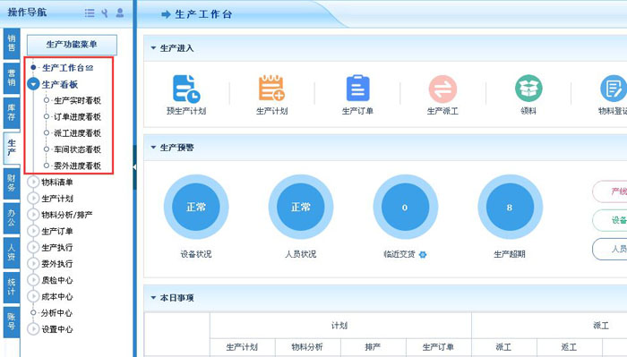
Task: Switch to the 库存 side tab
Action: (12, 112)
